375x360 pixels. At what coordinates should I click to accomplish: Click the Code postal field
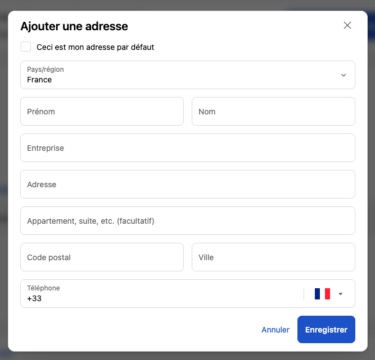102,257
